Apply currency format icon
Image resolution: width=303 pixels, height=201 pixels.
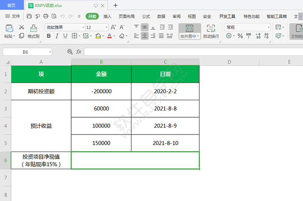(x=229, y=36)
